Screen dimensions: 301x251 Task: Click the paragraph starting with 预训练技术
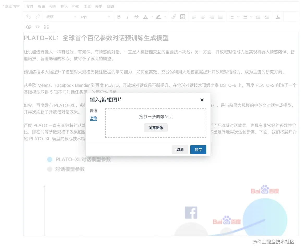point(155,72)
